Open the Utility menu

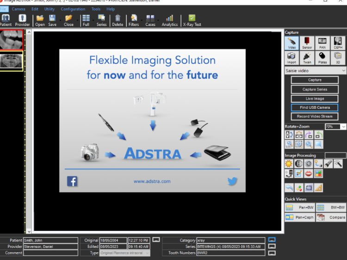click(x=50, y=9)
